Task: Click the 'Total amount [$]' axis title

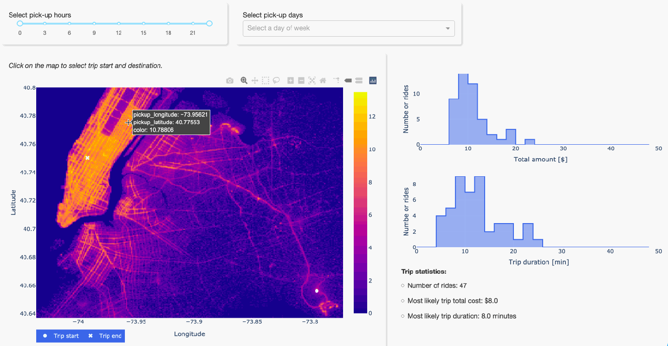Action: point(540,160)
